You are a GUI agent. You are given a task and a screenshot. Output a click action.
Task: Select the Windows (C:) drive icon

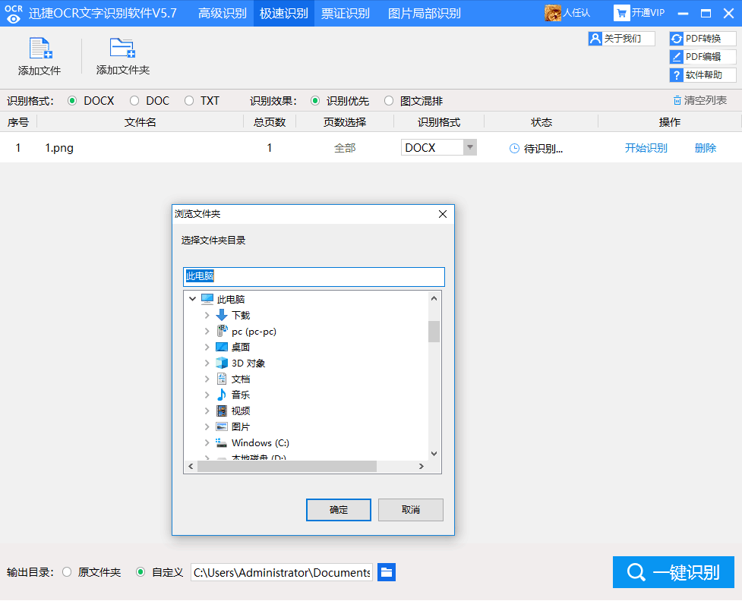tap(222, 443)
